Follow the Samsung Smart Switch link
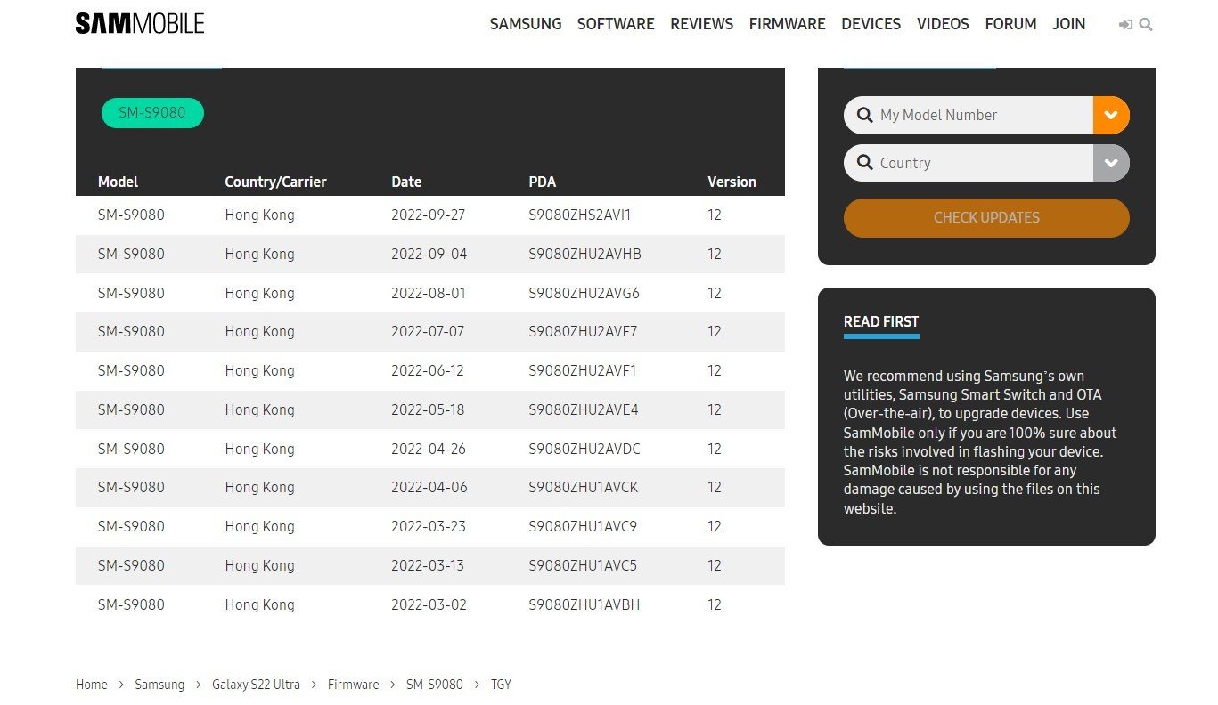 (972, 394)
